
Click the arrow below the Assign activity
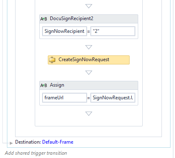coord(89,114)
